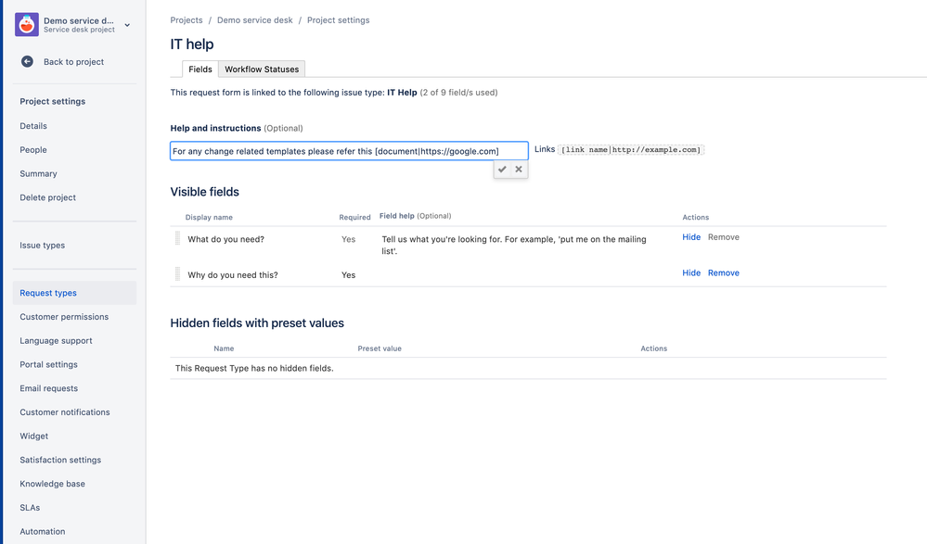
Task: Click Back to project link
Action: [73, 62]
